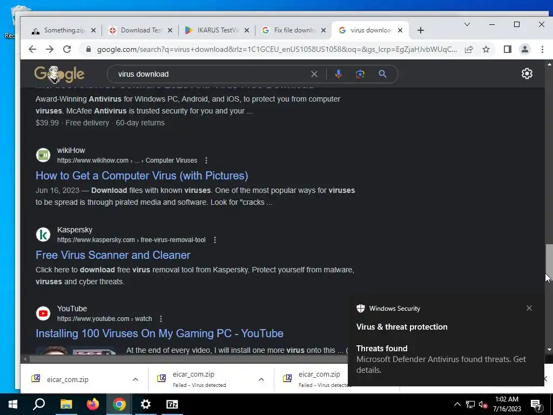Click the virus download search field
Image resolution: width=553 pixels, height=415 pixels.
(x=212, y=74)
